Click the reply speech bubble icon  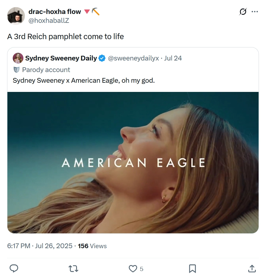point(14,269)
